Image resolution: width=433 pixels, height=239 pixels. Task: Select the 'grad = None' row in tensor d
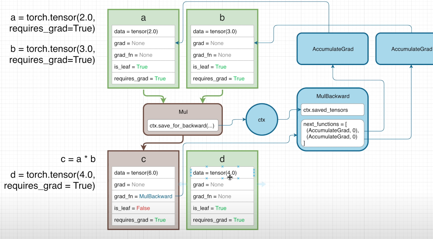(222, 185)
